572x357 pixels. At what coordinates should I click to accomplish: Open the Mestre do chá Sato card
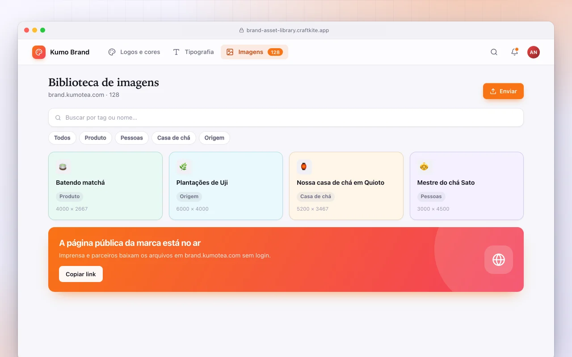click(467, 186)
